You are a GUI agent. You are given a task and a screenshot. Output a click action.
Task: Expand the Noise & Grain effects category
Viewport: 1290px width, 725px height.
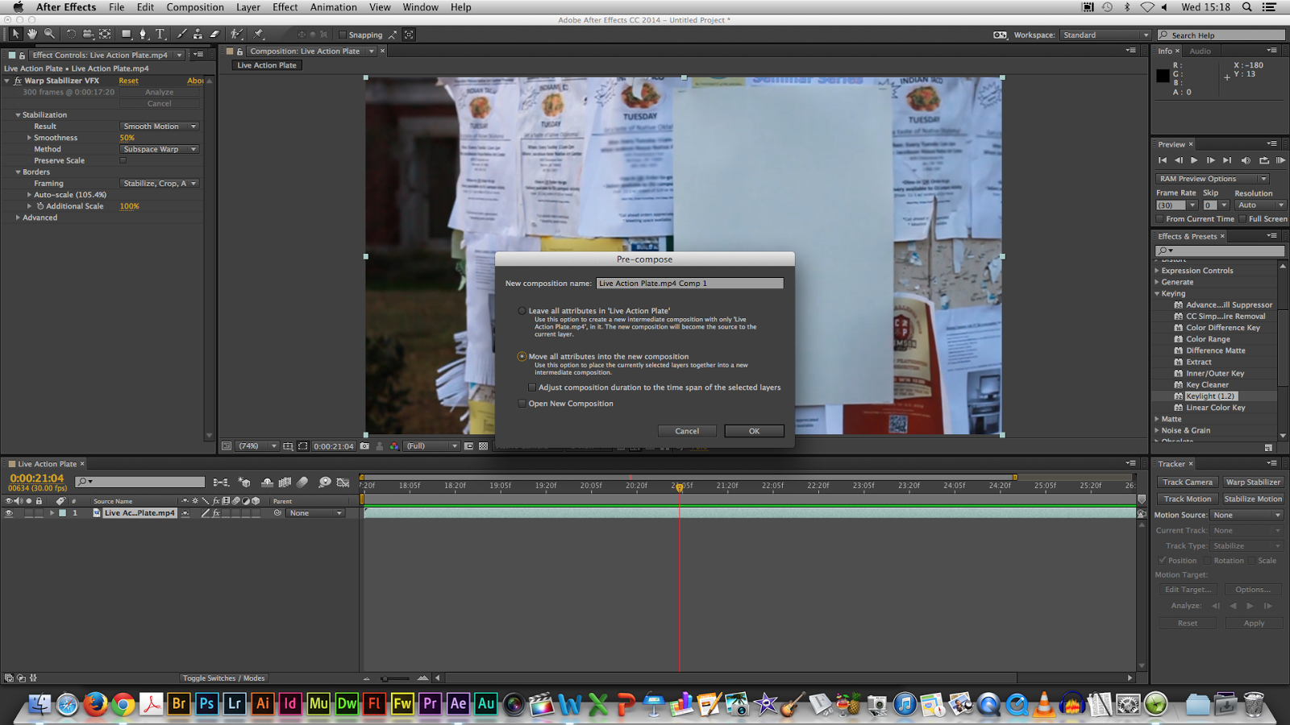coord(1156,430)
